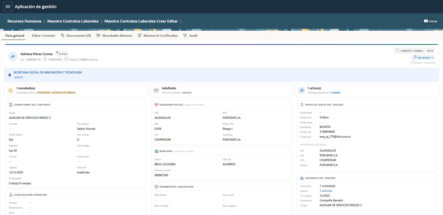443x215 pixels.
Task: Click the bank icon in Bancario header
Action: [156, 151]
